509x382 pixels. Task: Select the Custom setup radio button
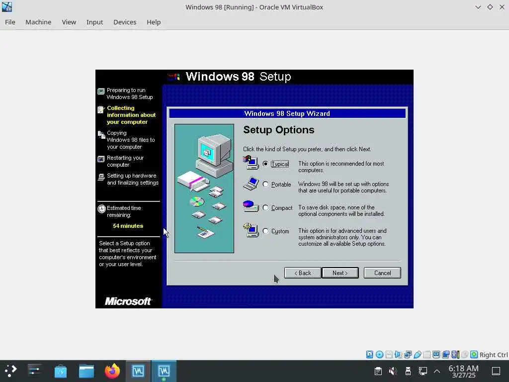(265, 231)
